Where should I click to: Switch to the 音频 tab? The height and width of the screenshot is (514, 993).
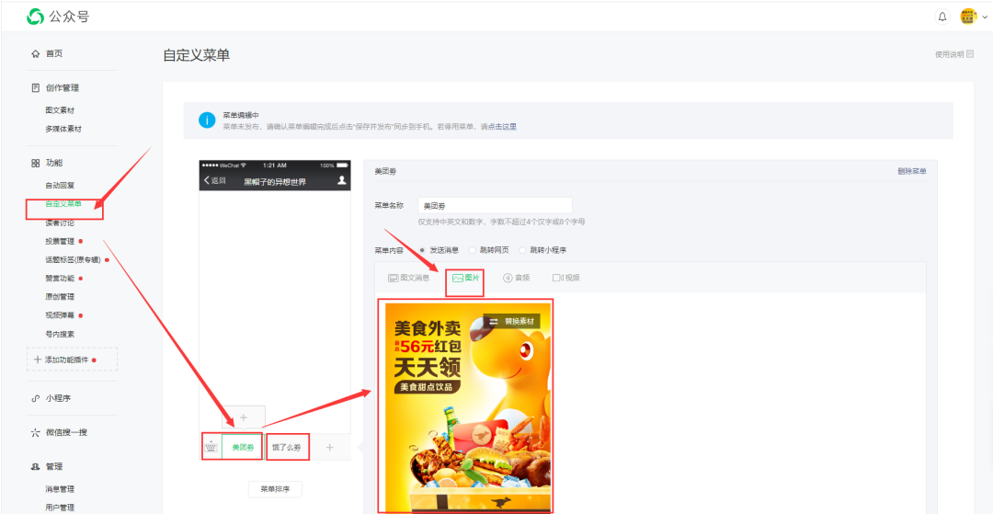(x=516, y=278)
